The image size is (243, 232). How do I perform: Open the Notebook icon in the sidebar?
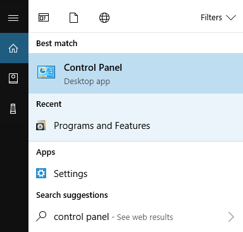13,78
